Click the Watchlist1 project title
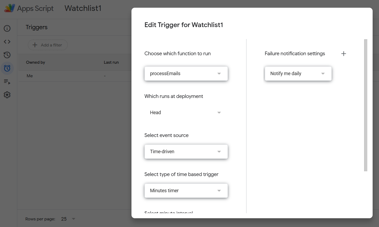379x227 pixels. (83, 8)
